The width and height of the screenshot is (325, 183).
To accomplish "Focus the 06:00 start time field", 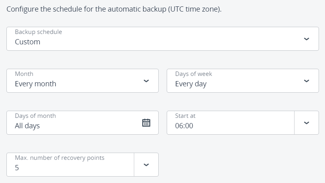I will (184, 126).
